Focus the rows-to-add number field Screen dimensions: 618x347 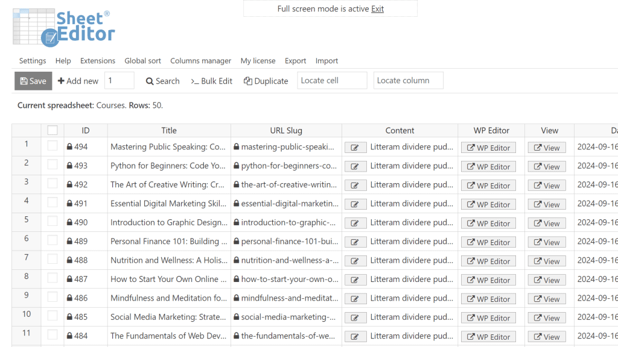pyautogui.click(x=119, y=80)
